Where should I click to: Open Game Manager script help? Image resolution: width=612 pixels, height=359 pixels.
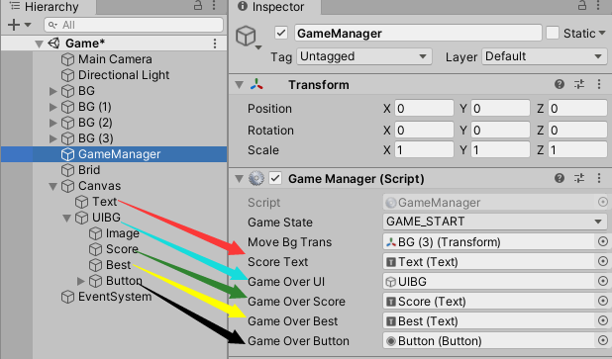pyautogui.click(x=560, y=178)
